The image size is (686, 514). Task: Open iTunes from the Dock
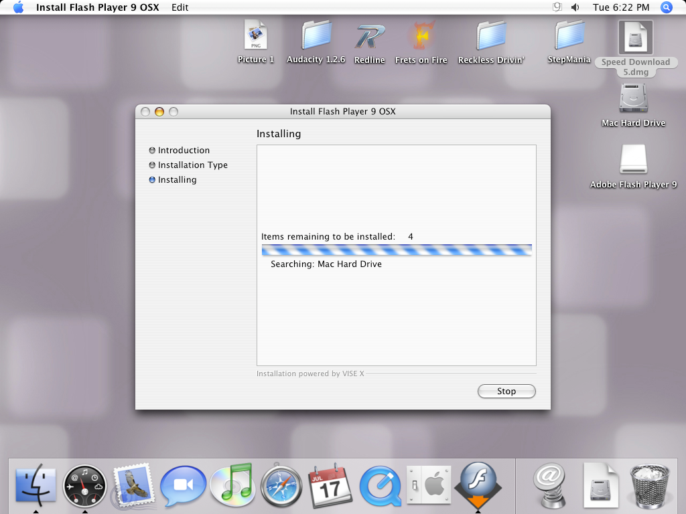click(x=232, y=485)
